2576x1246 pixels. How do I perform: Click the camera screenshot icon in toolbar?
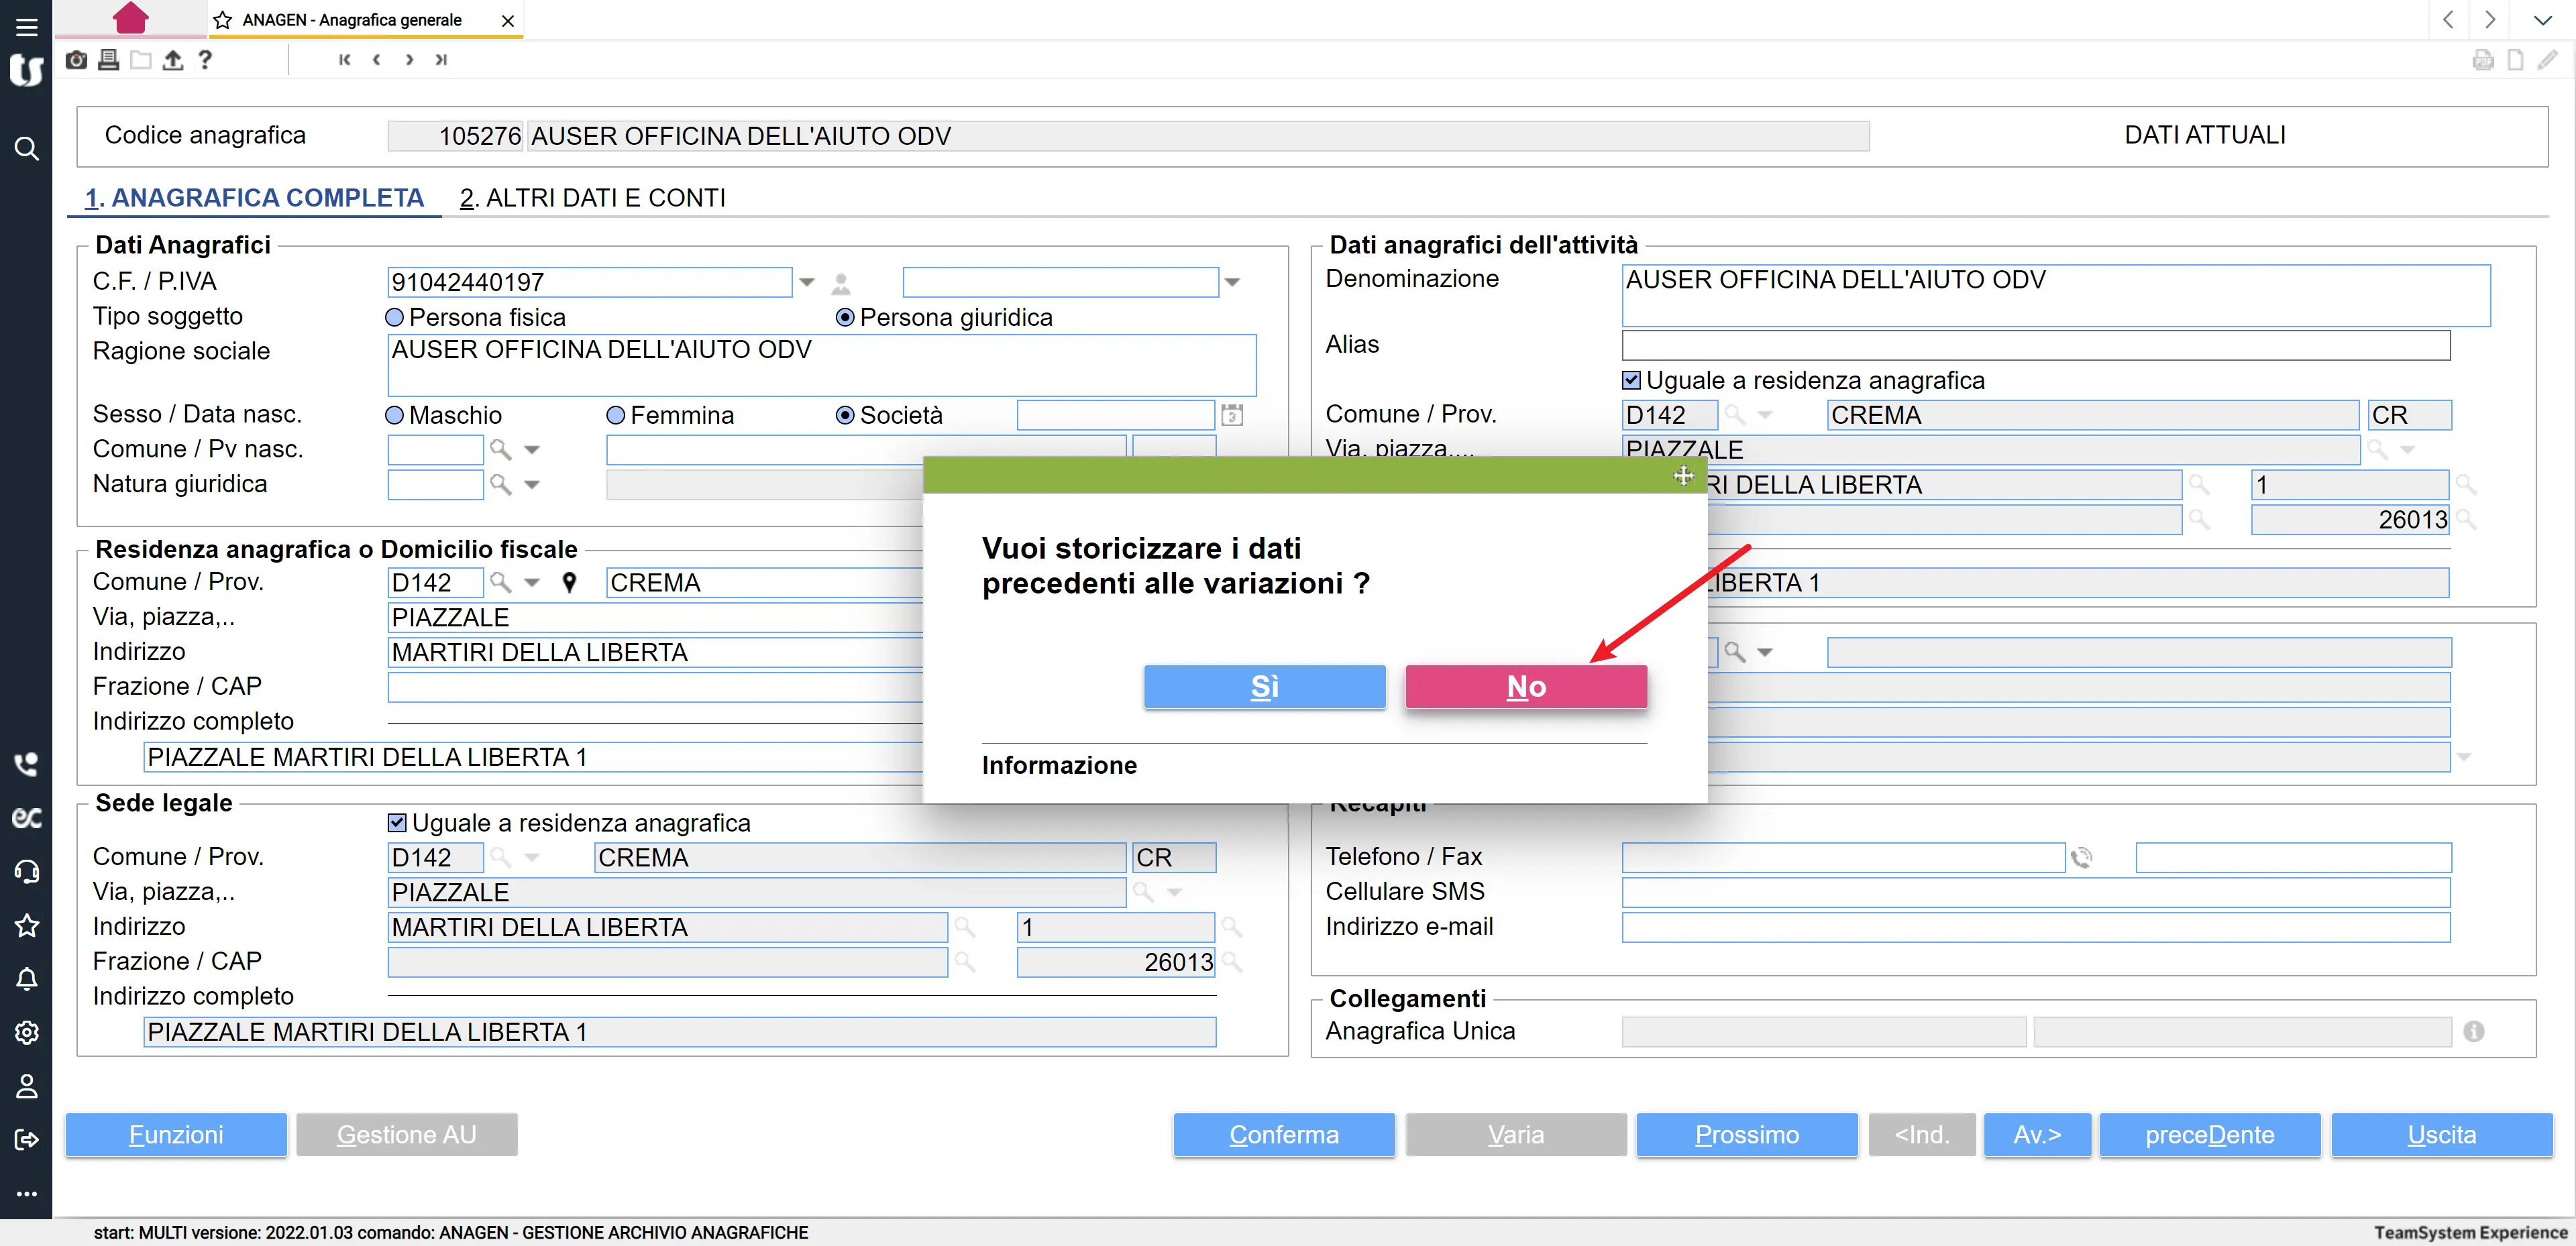coord(76,60)
